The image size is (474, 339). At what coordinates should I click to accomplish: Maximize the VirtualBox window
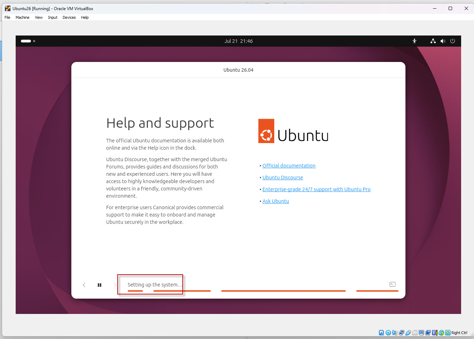(x=450, y=8)
